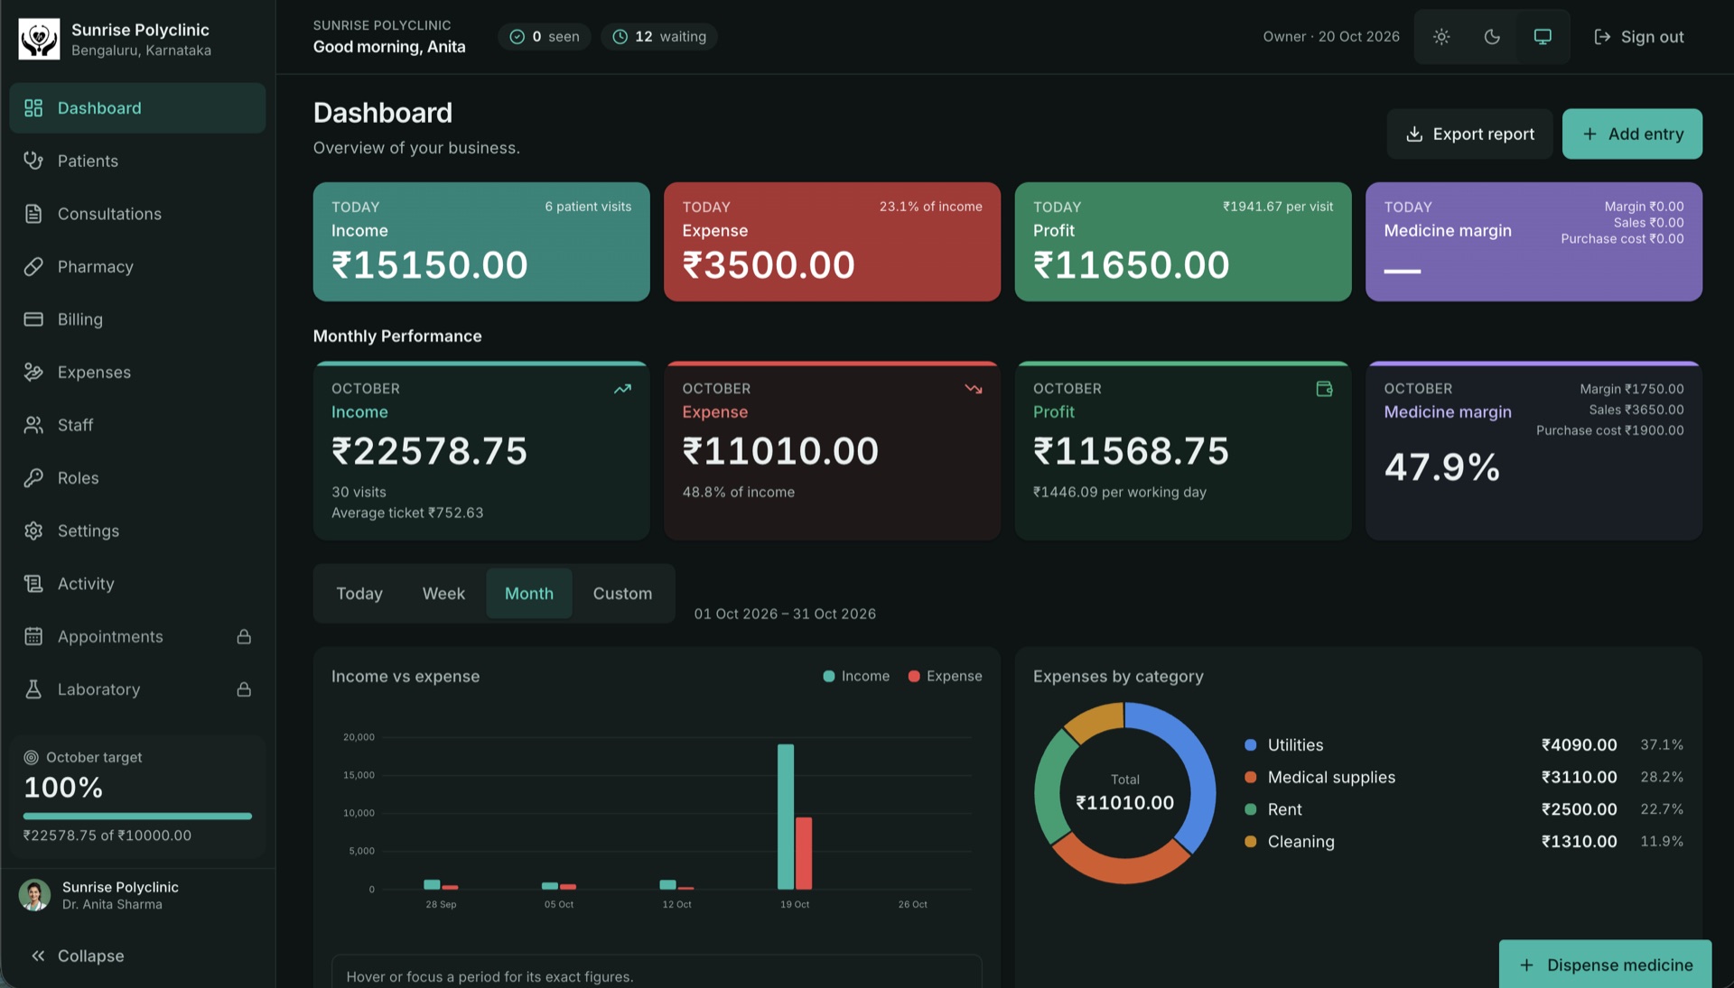Click the '47.9%' medicine margin value
Screen dimensions: 1734x988
pyautogui.click(x=1442, y=467)
